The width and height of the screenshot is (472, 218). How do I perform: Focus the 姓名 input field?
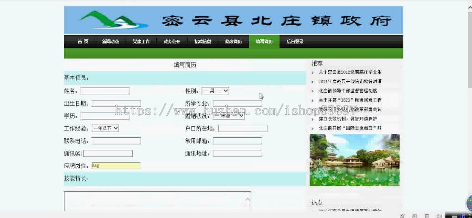coord(105,91)
